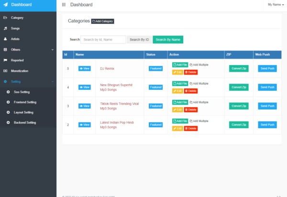The image size is (287, 197).
Task: Convert Zip for Tiktok Reels Trending row
Action: (x=239, y=106)
